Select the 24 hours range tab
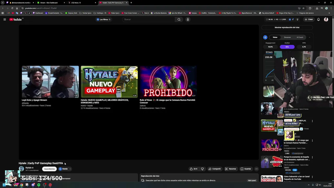This screenshot has width=334, height=188. (269, 52)
